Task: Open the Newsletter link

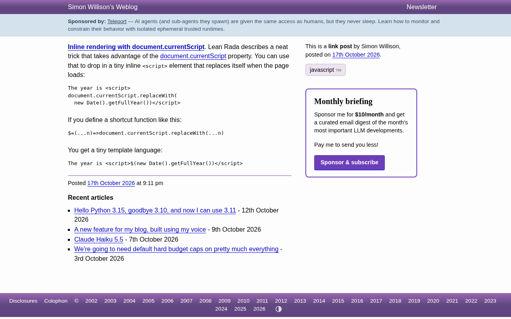Action: click(422, 7)
